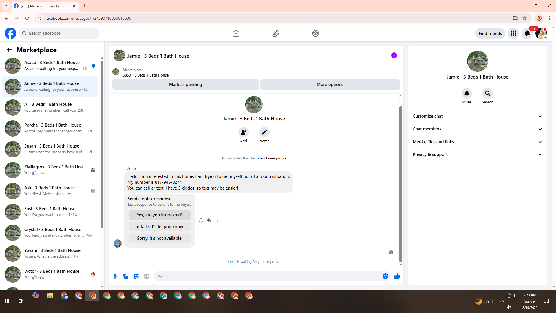Attach a file with photo icon
The width and height of the screenshot is (556, 313).
[x=126, y=276]
